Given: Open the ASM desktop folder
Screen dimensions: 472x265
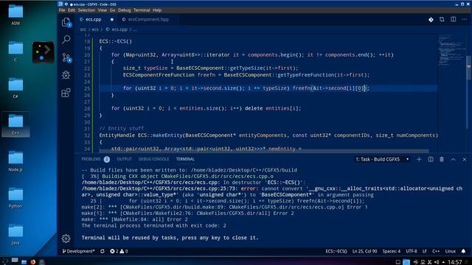Looking at the screenshot, I should [x=15, y=15].
